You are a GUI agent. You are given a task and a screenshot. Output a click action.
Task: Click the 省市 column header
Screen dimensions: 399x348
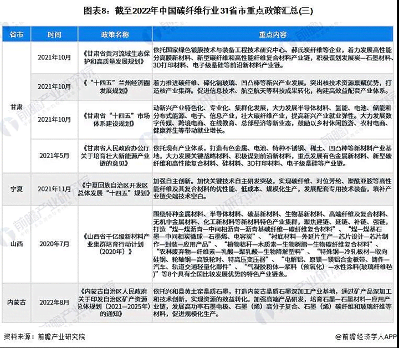coord(16,34)
